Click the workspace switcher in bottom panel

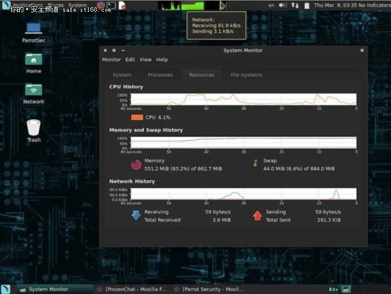click(x=333, y=289)
